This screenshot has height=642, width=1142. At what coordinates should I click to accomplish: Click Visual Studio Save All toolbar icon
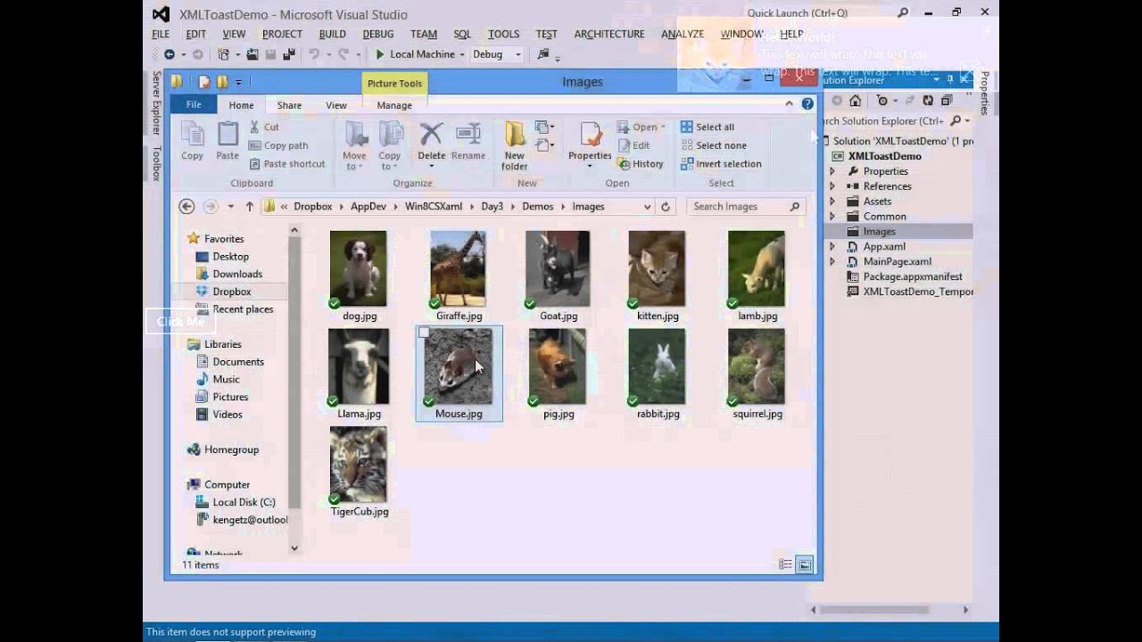(288, 54)
